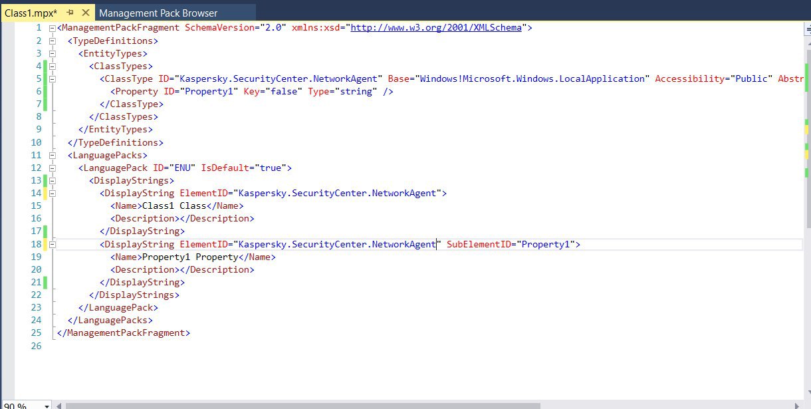The width and height of the screenshot is (811, 409).
Task: Click the closing DisplayStrings tag on line 22
Action: (x=134, y=295)
